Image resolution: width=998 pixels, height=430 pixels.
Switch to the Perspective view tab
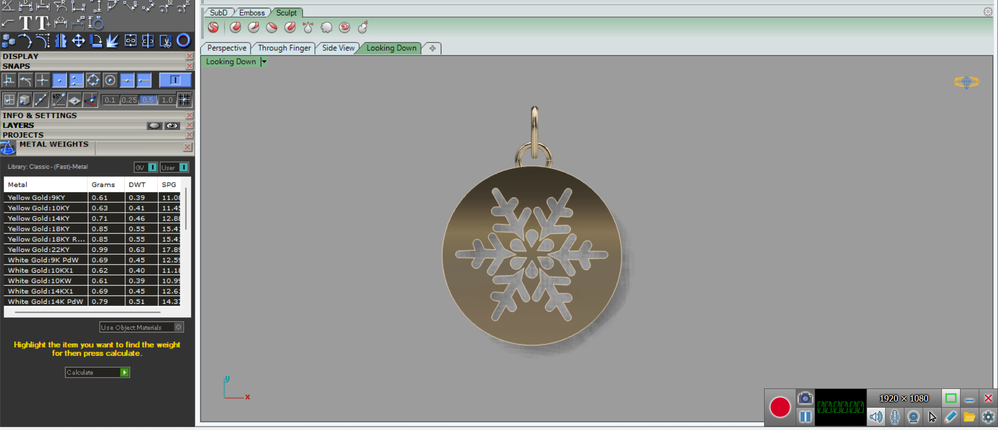[x=227, y=48]
